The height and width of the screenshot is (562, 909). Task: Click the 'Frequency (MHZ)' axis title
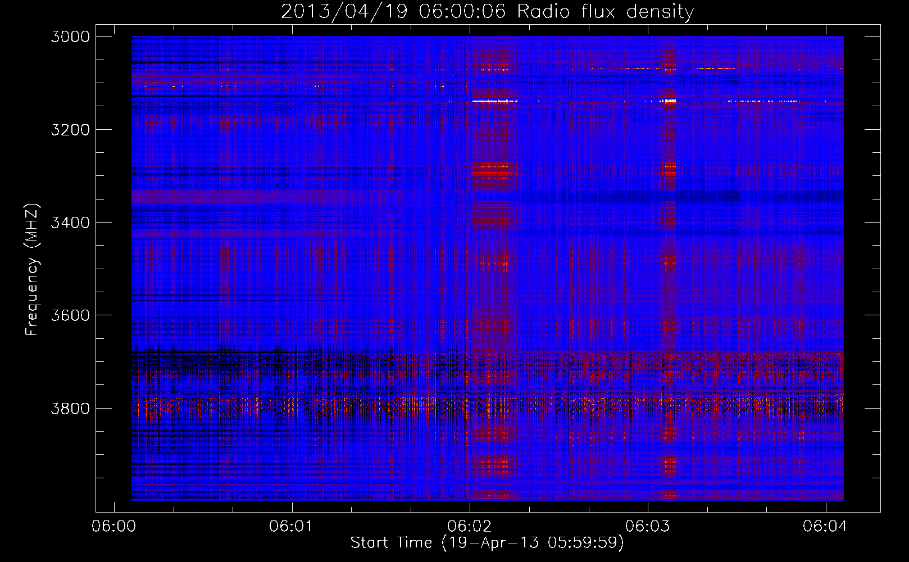pyautogui.click(x=32, y=270)
